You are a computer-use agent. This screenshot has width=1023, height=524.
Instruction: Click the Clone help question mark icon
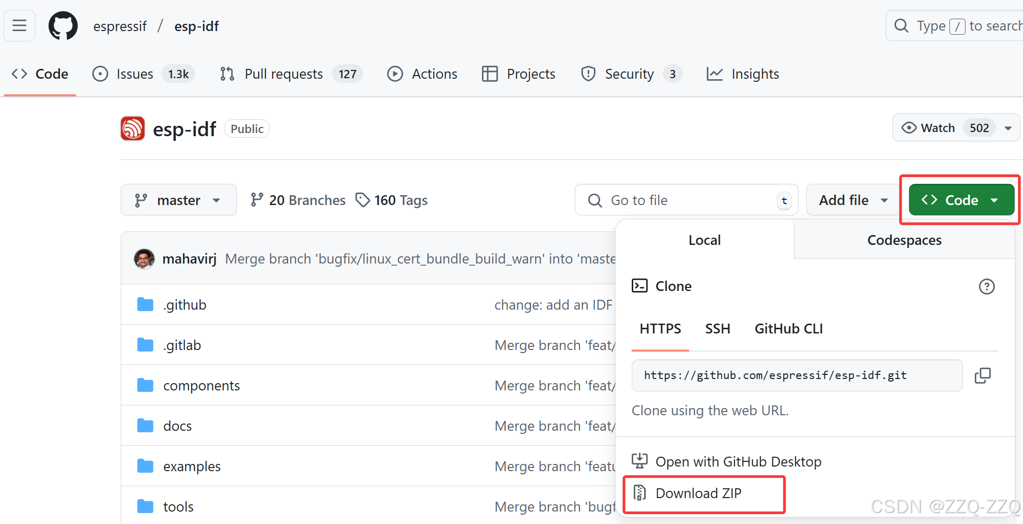tap(987, 286)
